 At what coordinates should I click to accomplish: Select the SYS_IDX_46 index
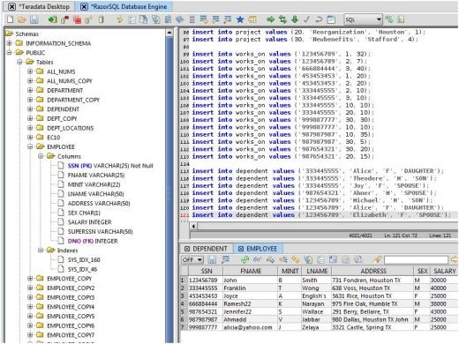pyautogui.click(x=82, y=269)
